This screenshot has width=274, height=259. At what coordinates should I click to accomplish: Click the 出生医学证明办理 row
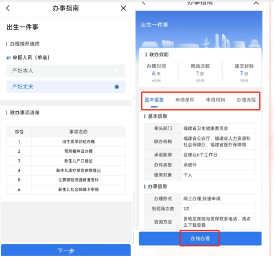(66, 142)
